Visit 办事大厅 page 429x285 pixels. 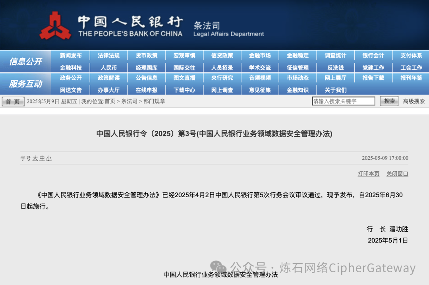click(x=108, y=90)
